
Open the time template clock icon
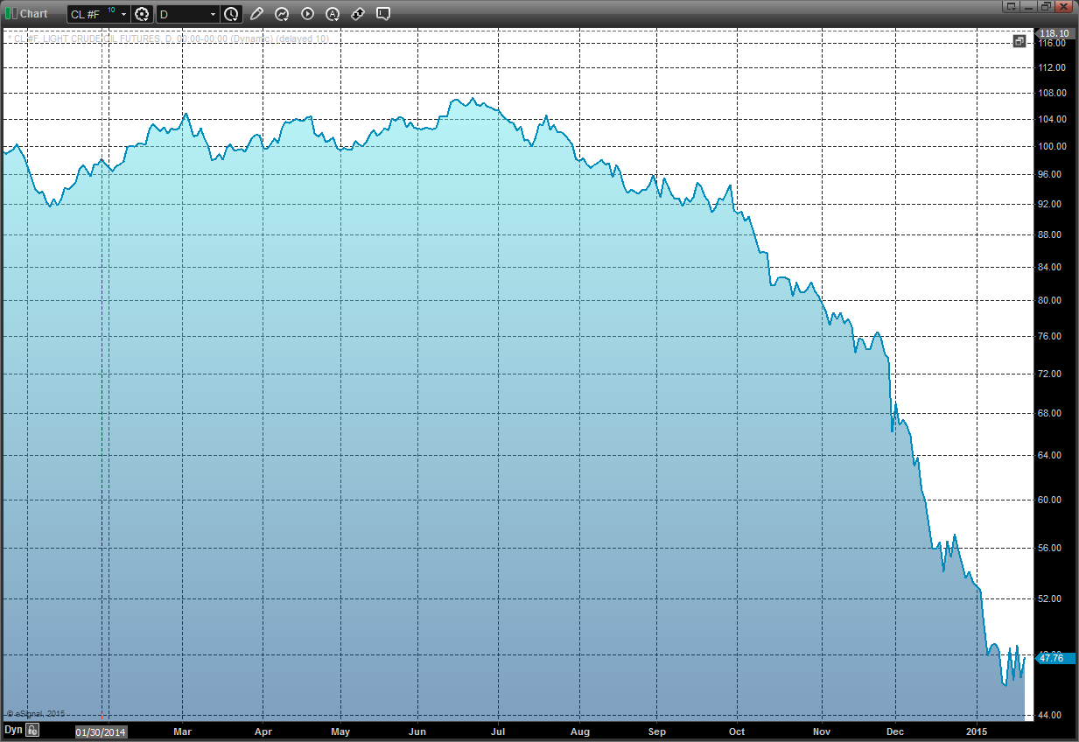click(x=231, y=14)
